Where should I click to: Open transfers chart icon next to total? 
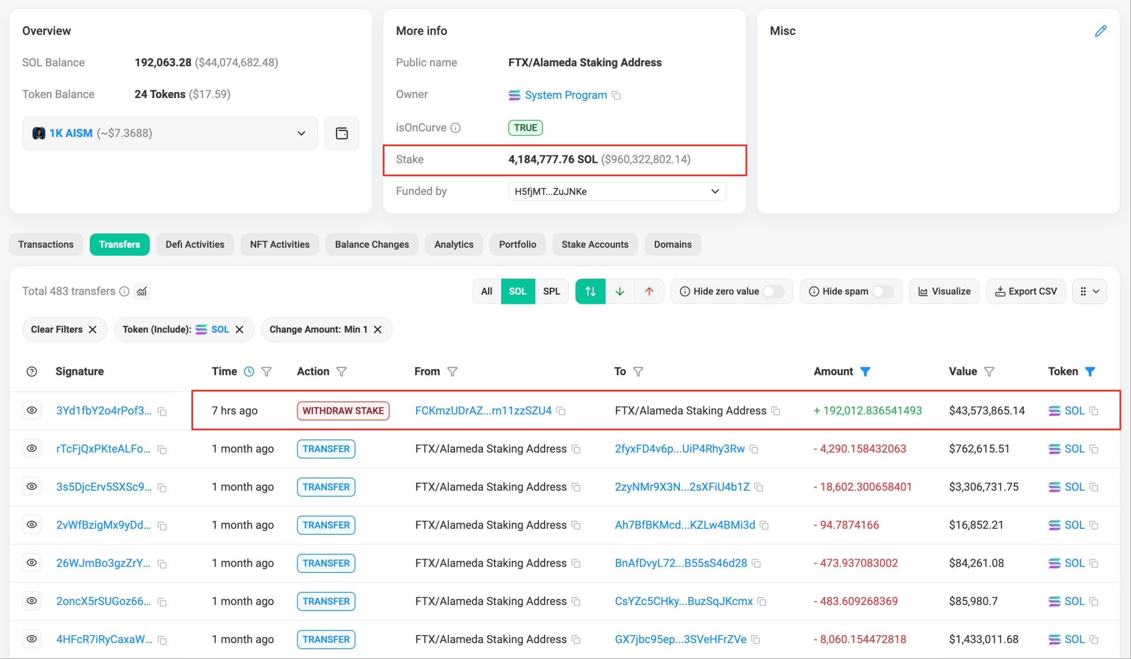point(142,292)
